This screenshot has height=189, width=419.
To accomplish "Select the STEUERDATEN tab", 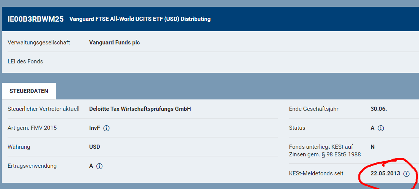I will coord(29,91).
